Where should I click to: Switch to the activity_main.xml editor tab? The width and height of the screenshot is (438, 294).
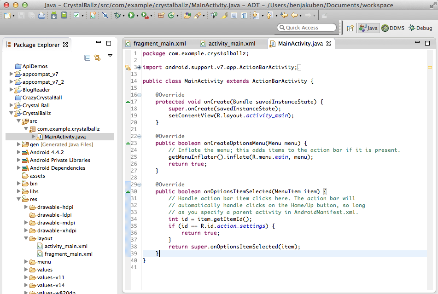tap(231, 44)
